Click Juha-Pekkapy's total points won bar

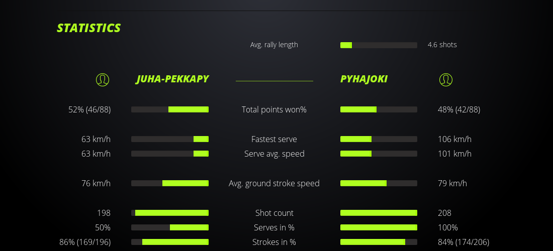point(170,109)
